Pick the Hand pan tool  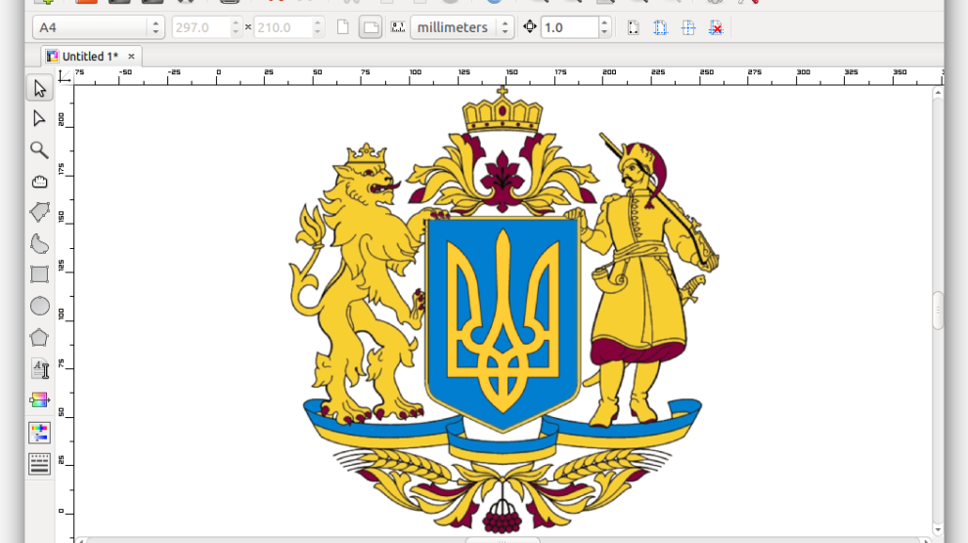(39, 181)
